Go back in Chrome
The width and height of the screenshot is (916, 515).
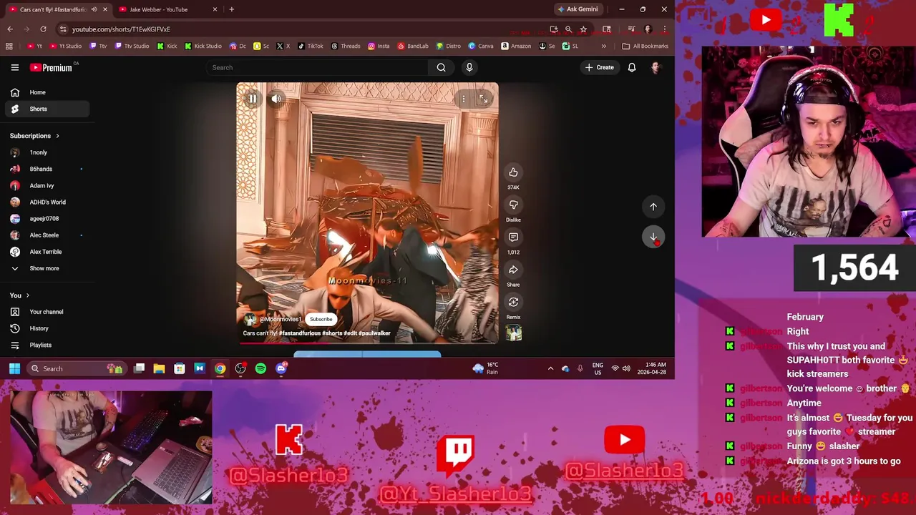pyautogui.click(x=10, y=29)
